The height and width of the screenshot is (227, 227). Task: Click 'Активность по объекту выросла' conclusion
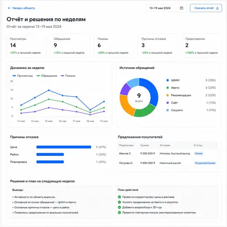(x=35, y=197)
